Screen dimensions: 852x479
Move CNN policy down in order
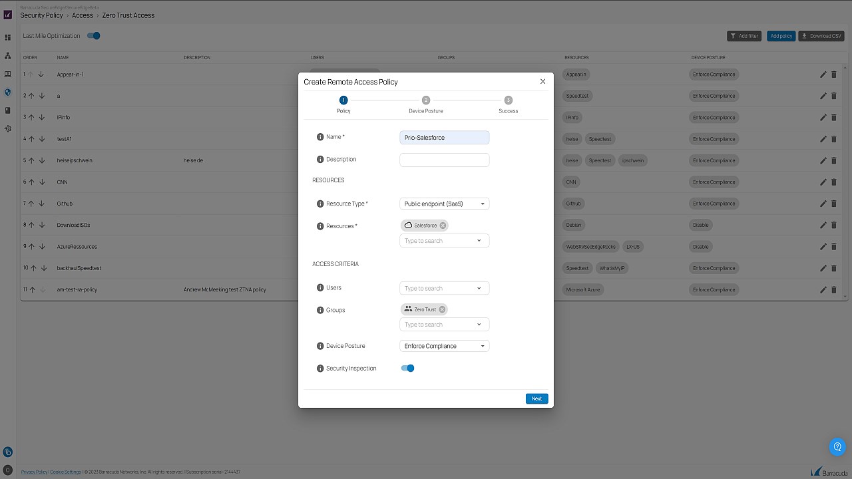41,182
